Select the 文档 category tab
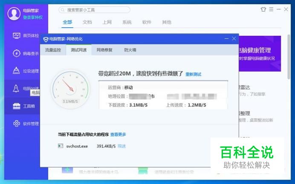This screenshot has height=184, width=295. pyautogui.click(x=87, y=22)
